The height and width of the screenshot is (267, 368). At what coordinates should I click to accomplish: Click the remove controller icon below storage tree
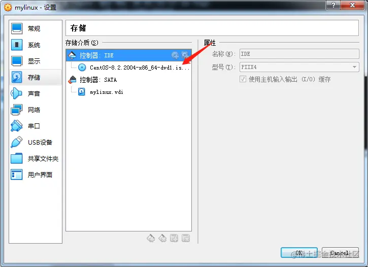point(162,238)
